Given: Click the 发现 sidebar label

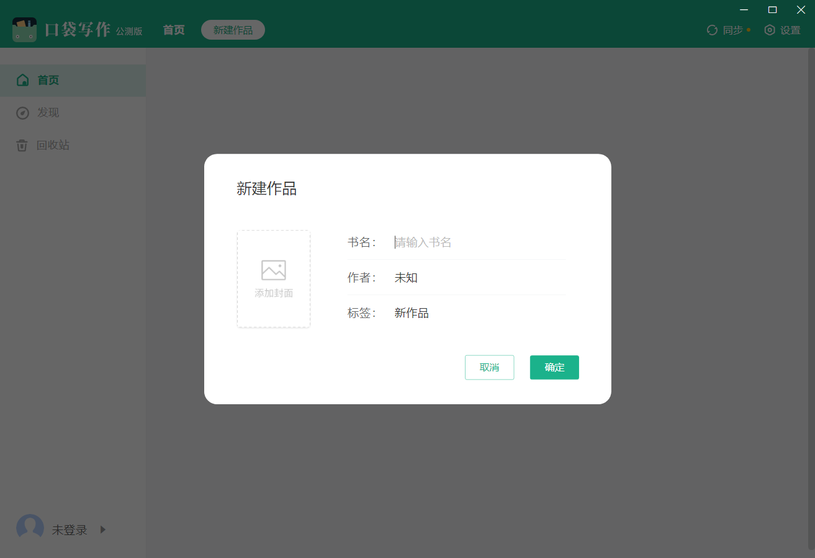Looking at the screenshot, I should [x=48, y=113].
